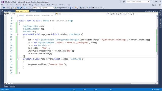Undo the last edit
This screenshot has width=162, height=91.
(x=24, y=8)
